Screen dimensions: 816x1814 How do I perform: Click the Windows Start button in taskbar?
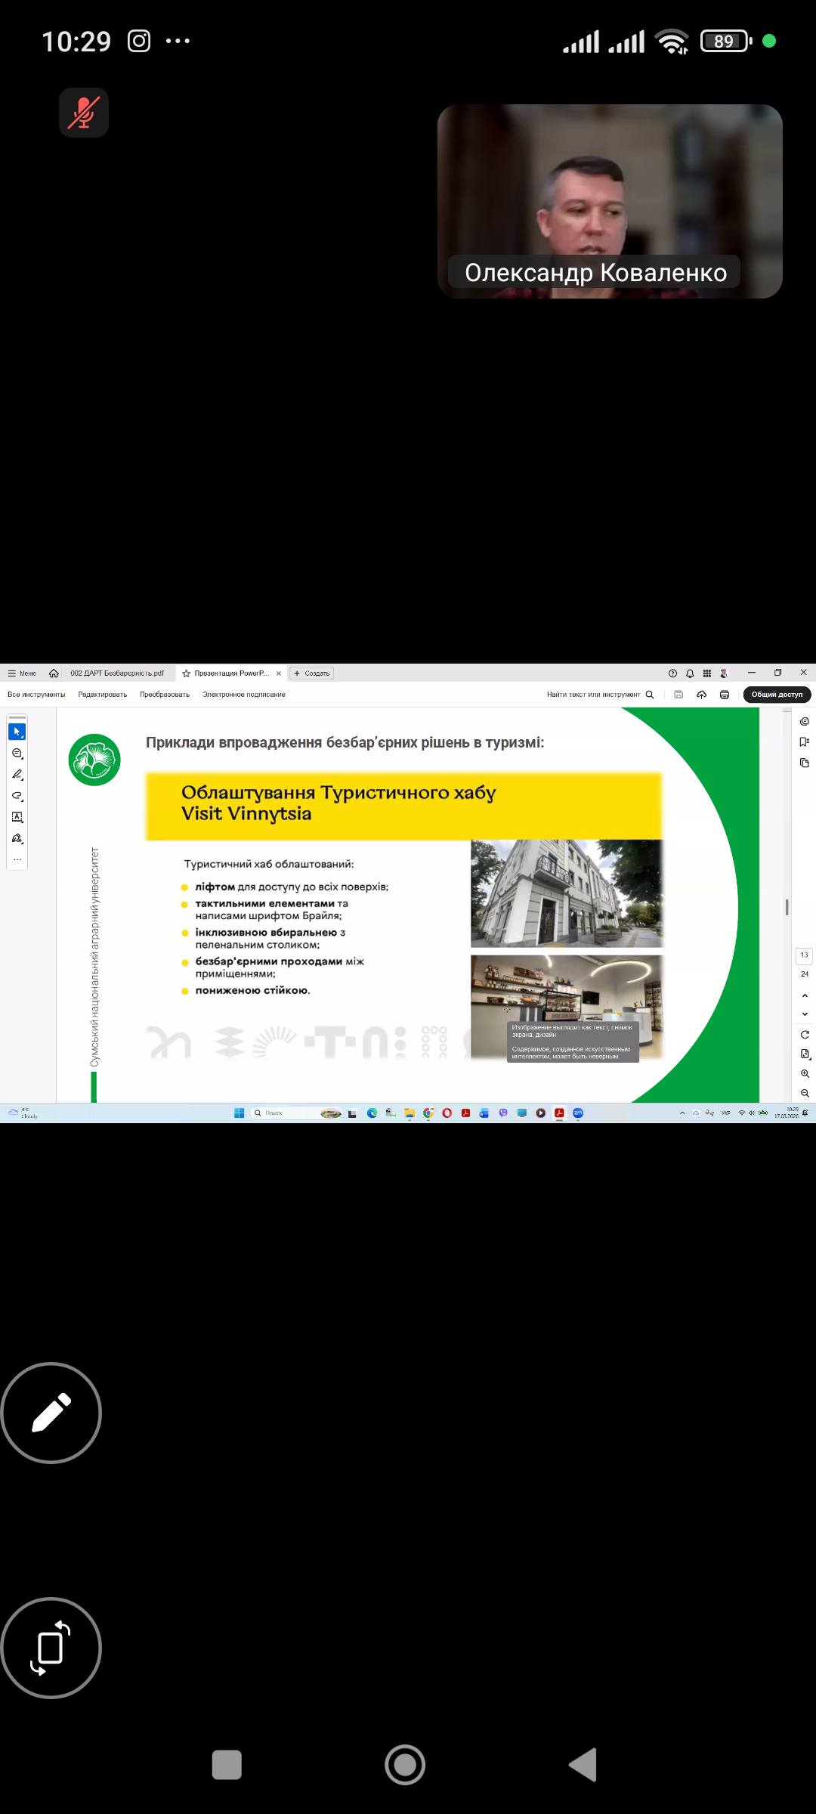coord(239,1113)
